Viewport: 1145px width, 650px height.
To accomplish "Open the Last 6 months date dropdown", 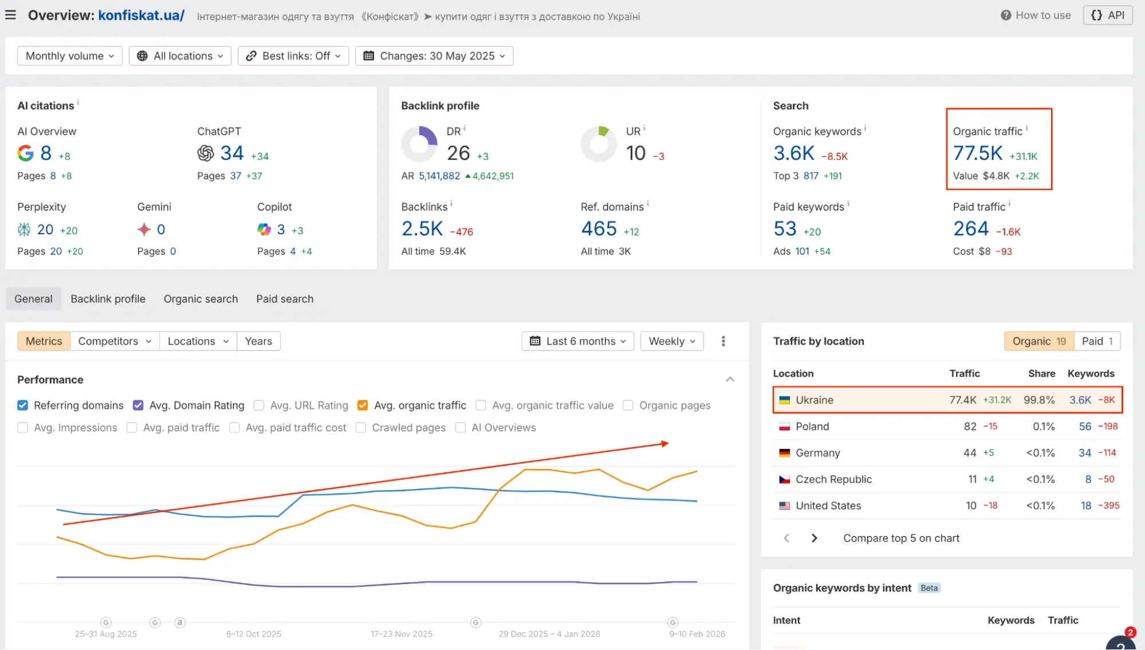I will click(x=577, y=341).
